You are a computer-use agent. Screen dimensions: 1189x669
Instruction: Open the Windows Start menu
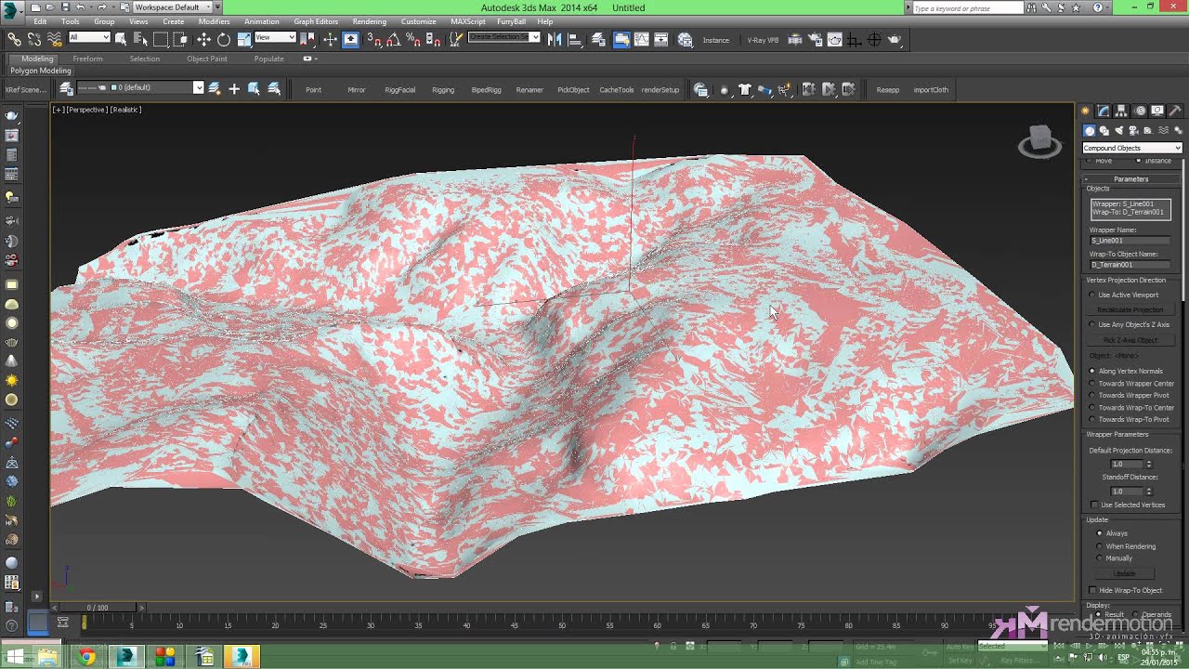15,657
